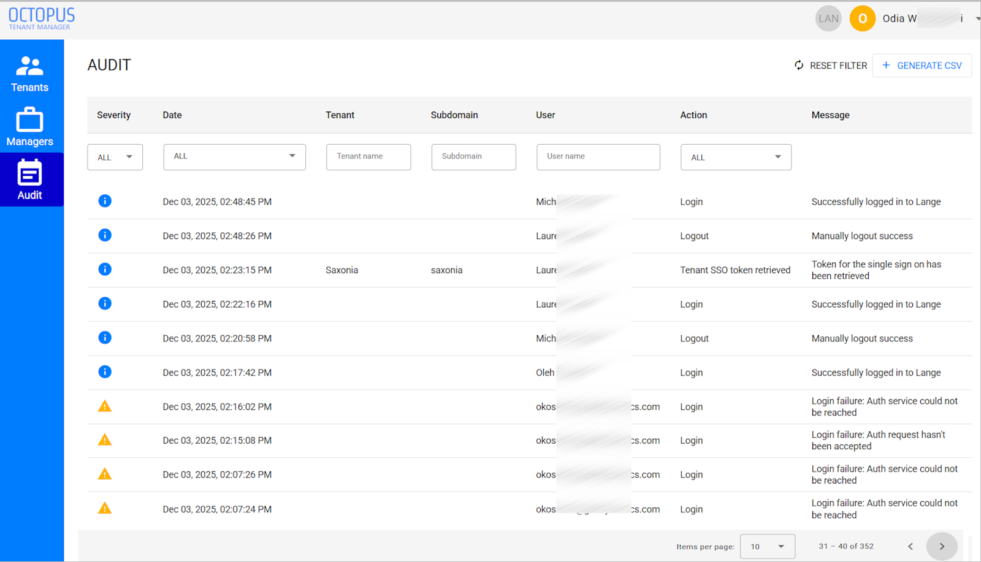Open the Managers section in sidebar
The width and height of the screenshot is (981, 562).
[29, 127]
